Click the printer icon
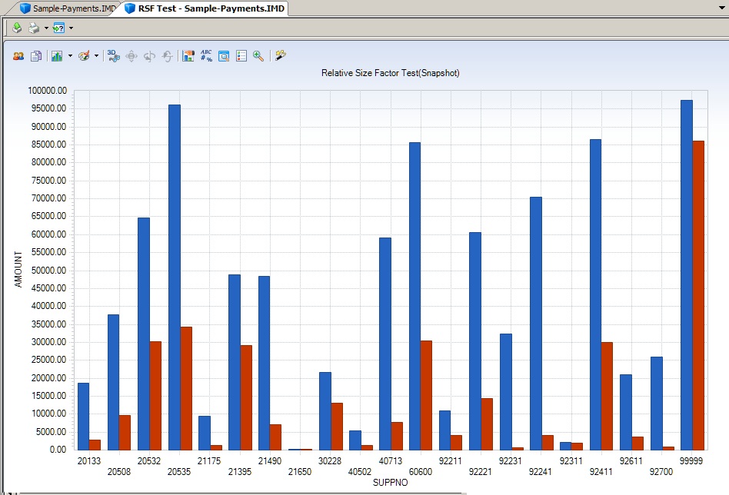Screen dimensions: 729x495 tap(34, 28)
